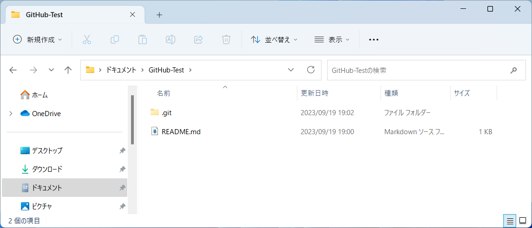Switch to large thumbnails view layout
Viewport: 532px width, 228px height.
[x=523, y=220]
